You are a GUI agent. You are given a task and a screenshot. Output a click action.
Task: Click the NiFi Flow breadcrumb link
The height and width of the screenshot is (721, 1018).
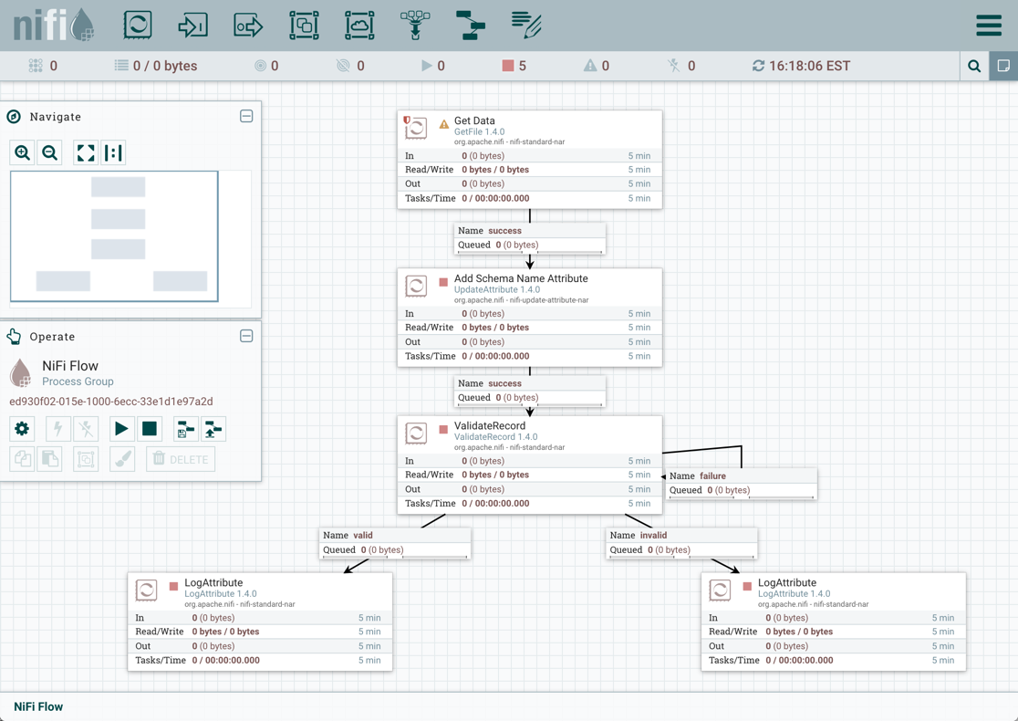38,706
